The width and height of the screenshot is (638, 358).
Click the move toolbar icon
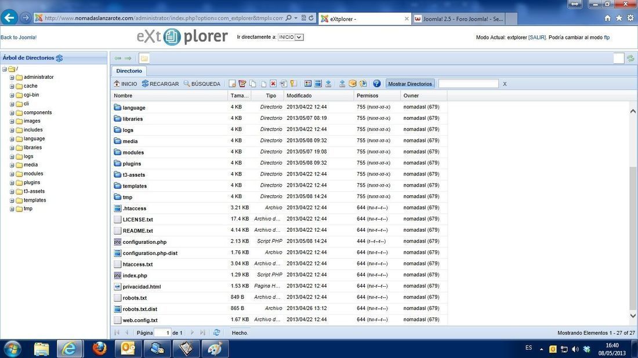pos(263,84)
